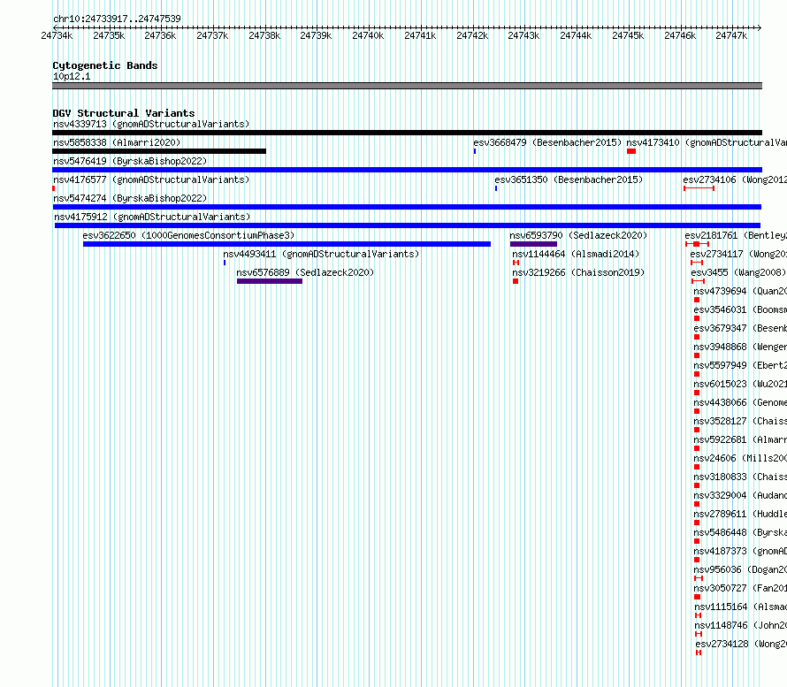787x687 pixels.
Task: Click the esv2734117 variant label
Action: [737, 254]
